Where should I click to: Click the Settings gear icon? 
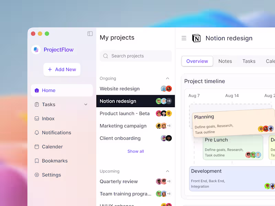37,175
